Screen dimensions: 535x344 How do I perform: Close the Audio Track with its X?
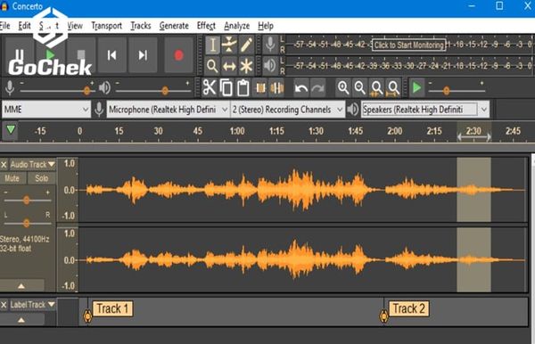click(x=4, y=165)
